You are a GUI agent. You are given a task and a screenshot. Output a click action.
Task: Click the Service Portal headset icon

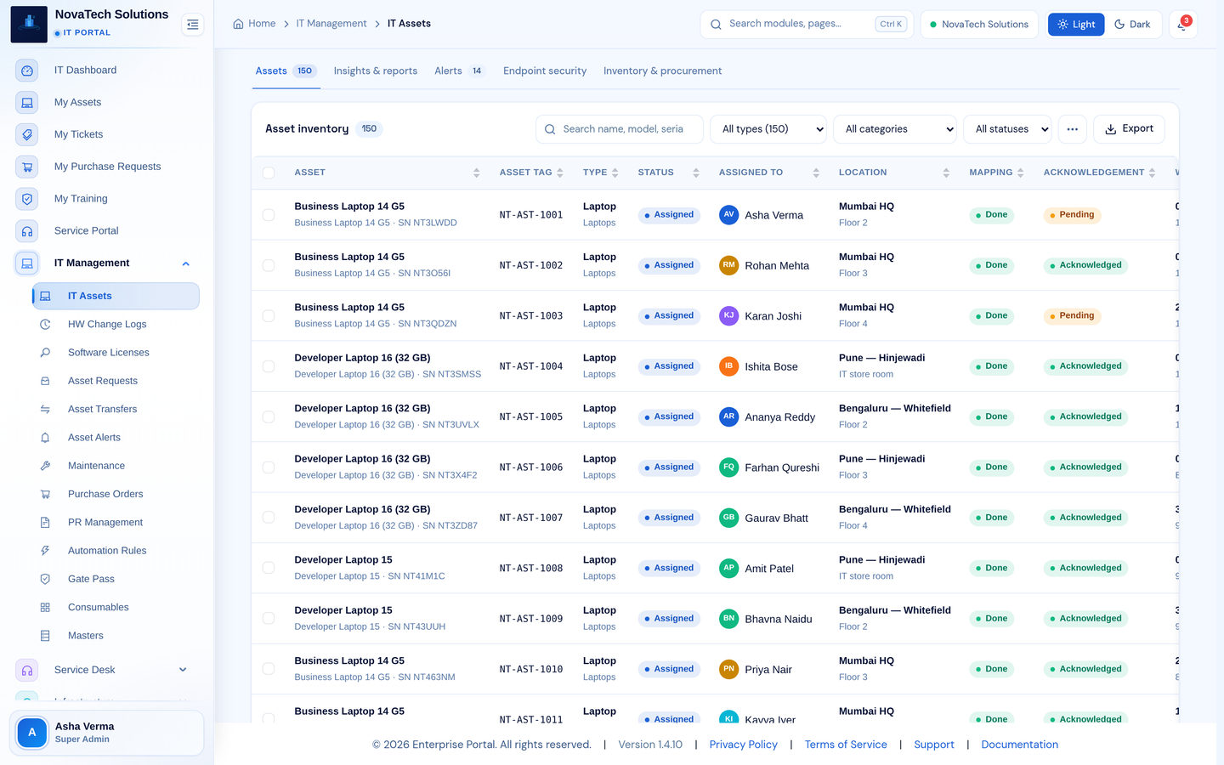click(27, 231)
